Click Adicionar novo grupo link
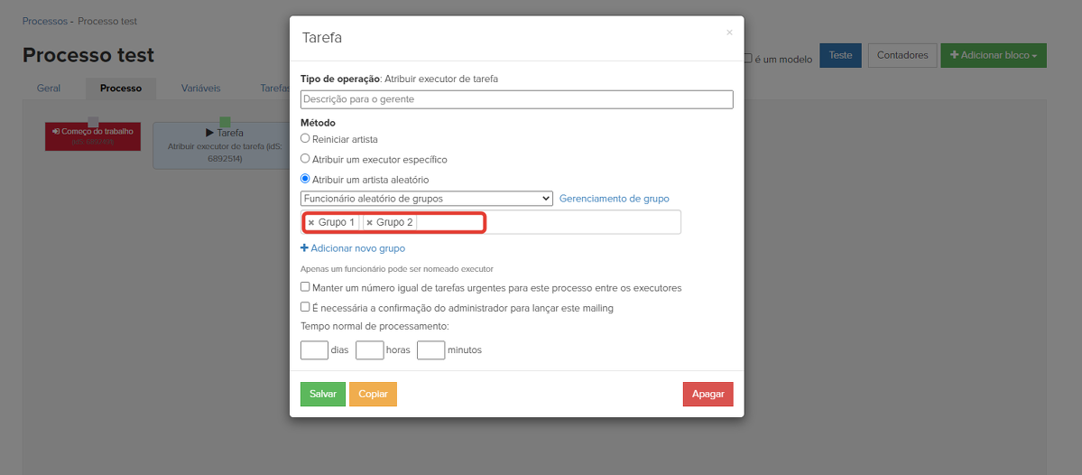 click(353, 248)
